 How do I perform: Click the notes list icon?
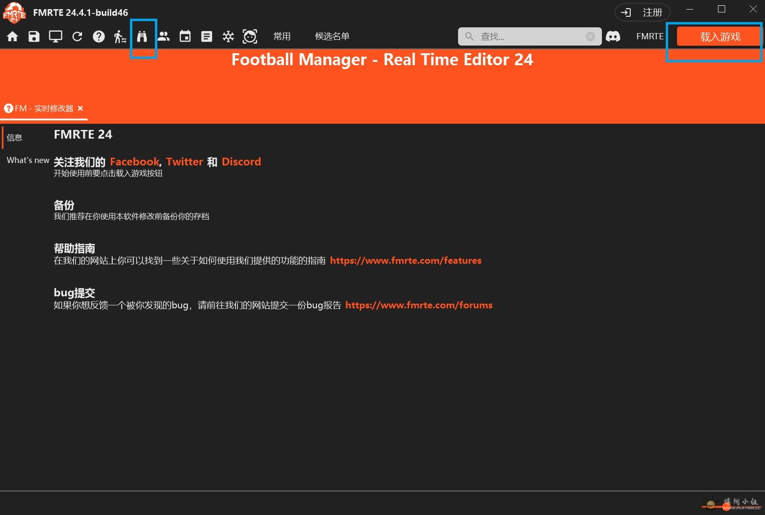[x=207, y=36]
